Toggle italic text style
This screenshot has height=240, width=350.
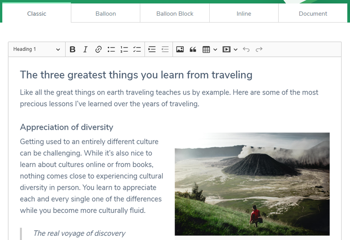pos(85,49)
